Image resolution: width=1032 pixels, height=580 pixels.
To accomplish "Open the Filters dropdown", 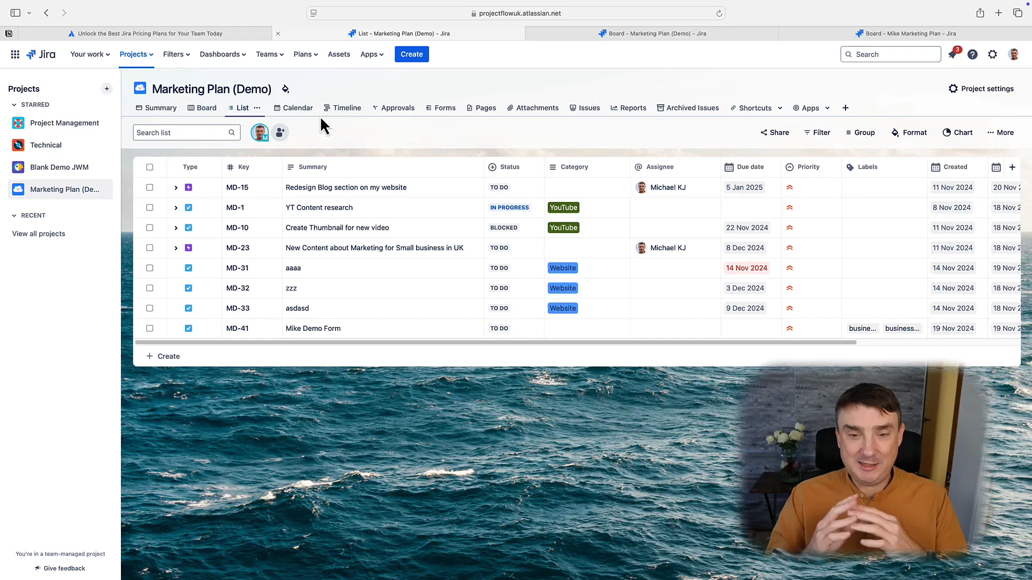I will click(176, 54).
